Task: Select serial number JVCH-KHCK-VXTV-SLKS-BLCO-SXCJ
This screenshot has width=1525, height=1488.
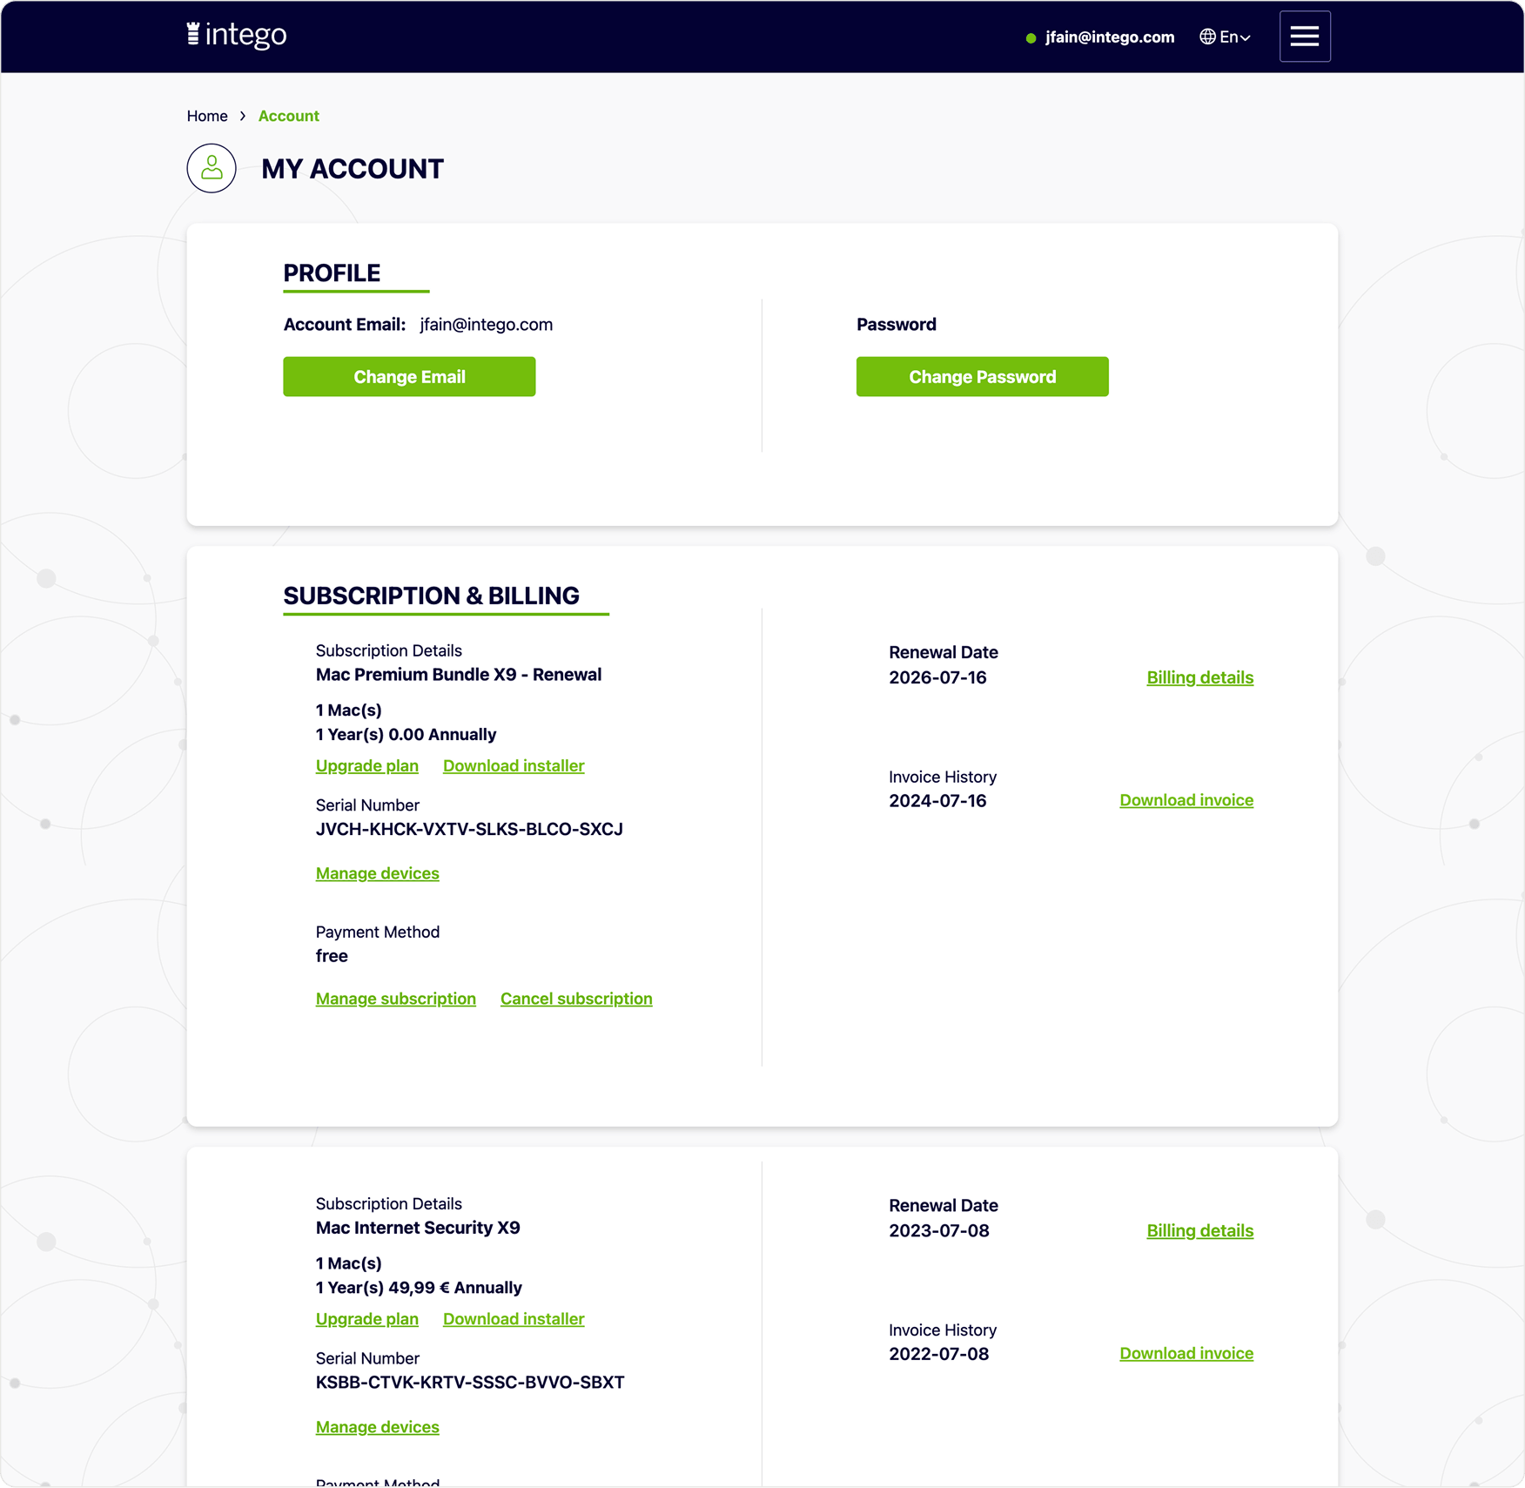Action: [x=469, y=829]
